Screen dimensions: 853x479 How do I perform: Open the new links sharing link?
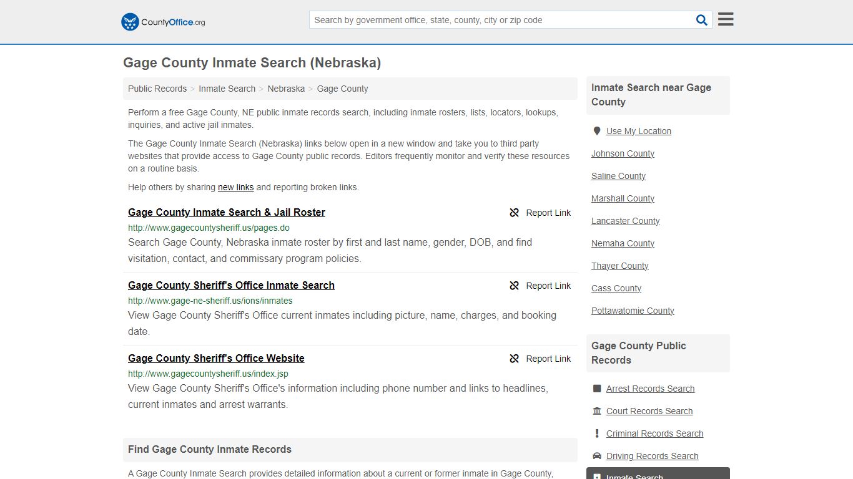[x=235, y=187]
